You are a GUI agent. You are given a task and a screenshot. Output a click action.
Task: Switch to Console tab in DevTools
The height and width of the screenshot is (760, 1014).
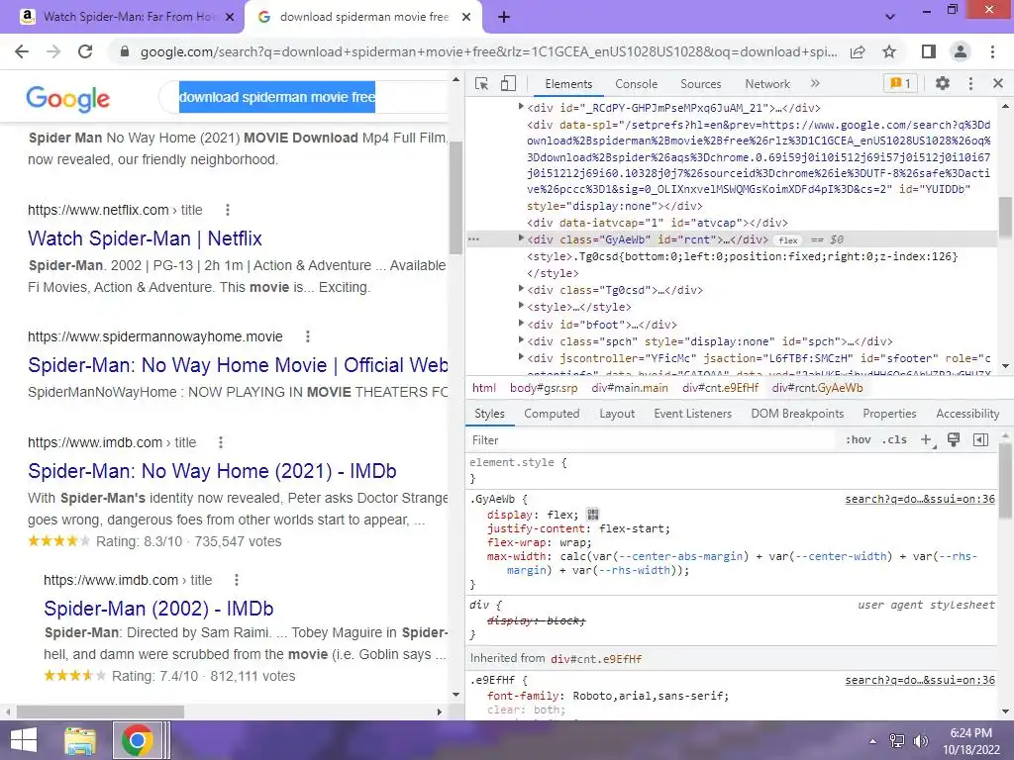click(637, 84)
